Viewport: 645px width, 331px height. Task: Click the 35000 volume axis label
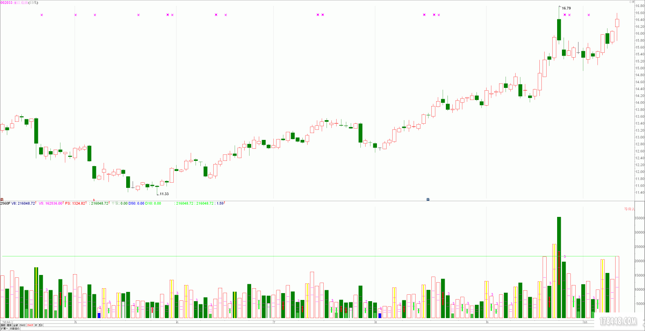[640, 218]
